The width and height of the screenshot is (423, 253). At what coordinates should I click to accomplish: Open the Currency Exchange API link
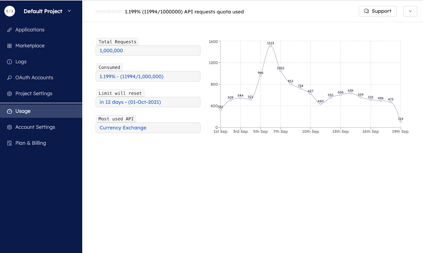122,128
